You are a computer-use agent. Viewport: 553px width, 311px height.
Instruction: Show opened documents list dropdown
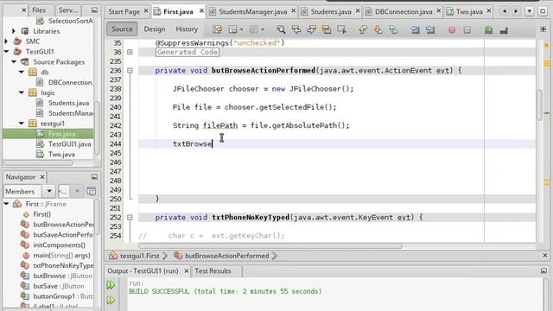[529, 11]
